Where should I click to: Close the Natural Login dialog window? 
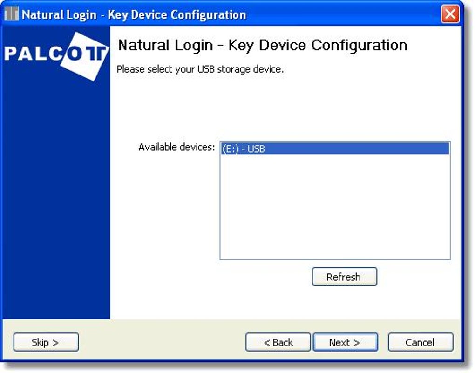[x=450, y=14]
